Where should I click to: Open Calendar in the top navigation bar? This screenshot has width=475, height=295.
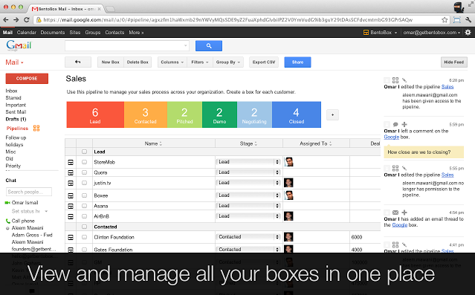[26, 33]
